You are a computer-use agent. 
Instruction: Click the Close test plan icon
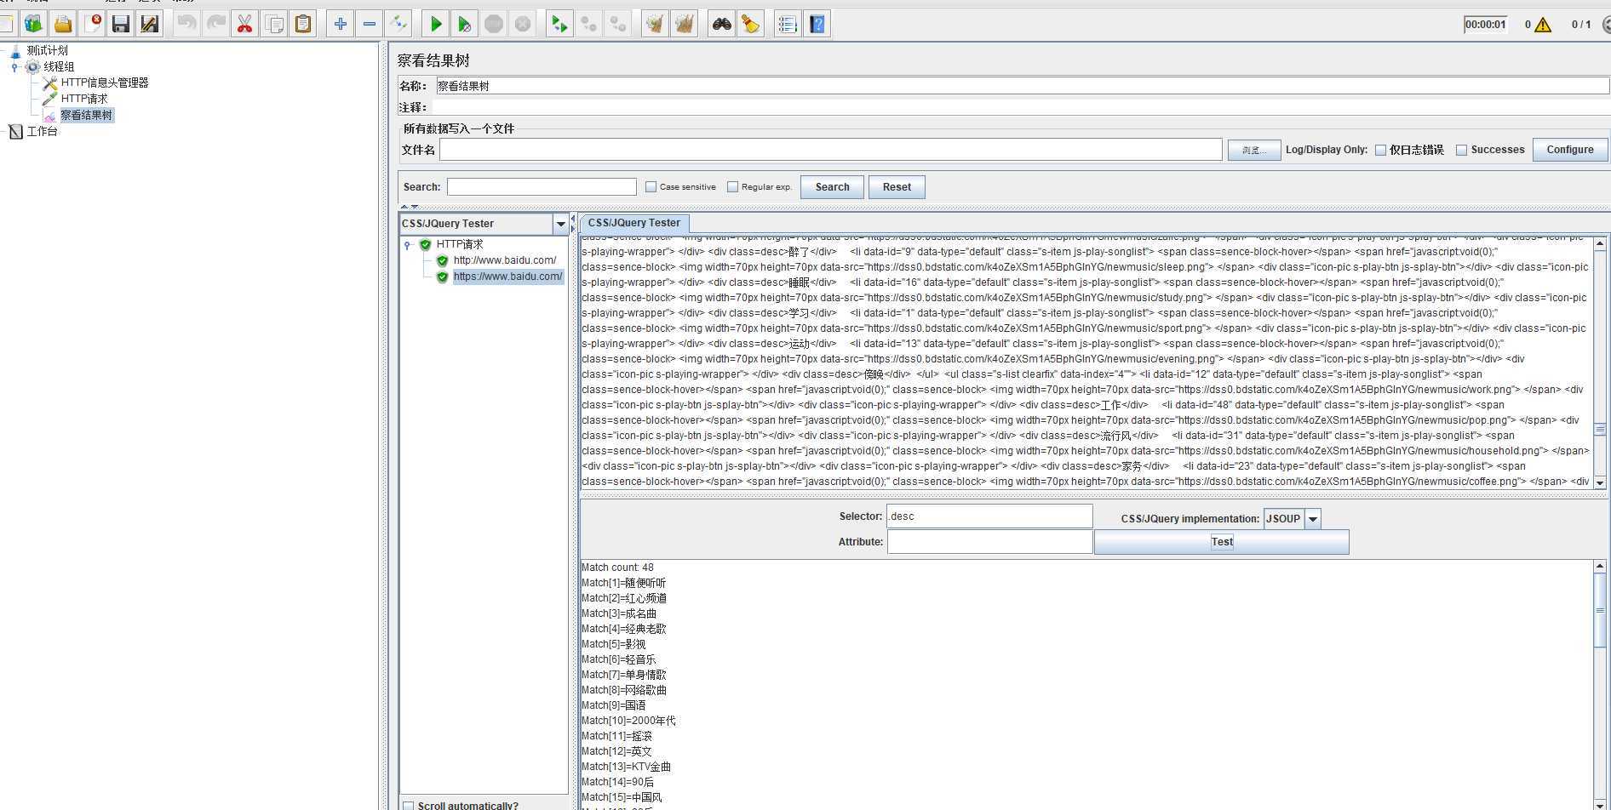pos(92,24)
